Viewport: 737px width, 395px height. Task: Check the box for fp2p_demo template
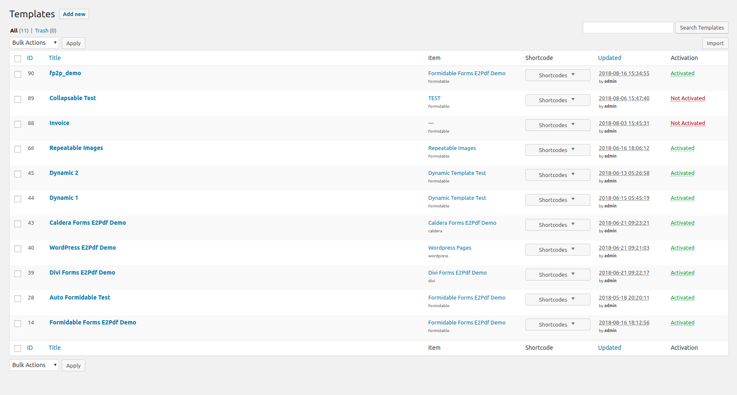(x=18, y=74)
